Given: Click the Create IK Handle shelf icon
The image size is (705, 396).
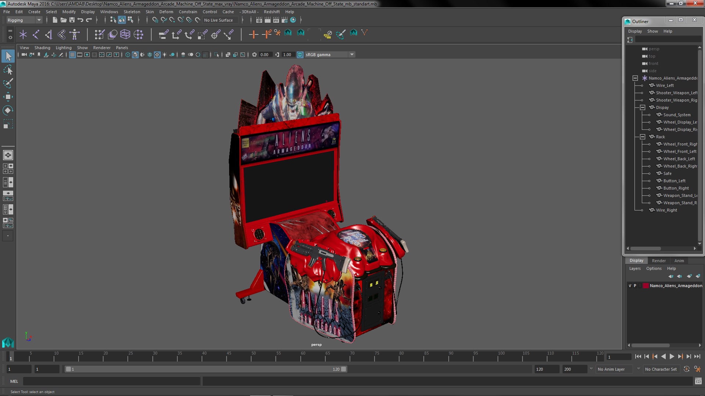Looking at the screenshot, I should (x=49, y=34).
